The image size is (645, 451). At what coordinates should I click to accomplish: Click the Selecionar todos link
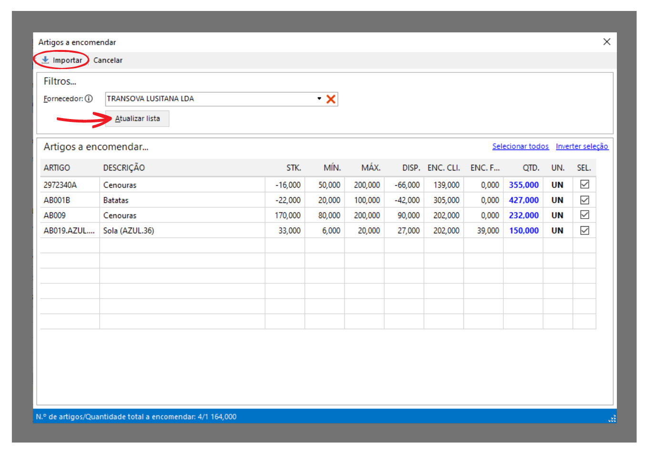(x=520, y=146)
